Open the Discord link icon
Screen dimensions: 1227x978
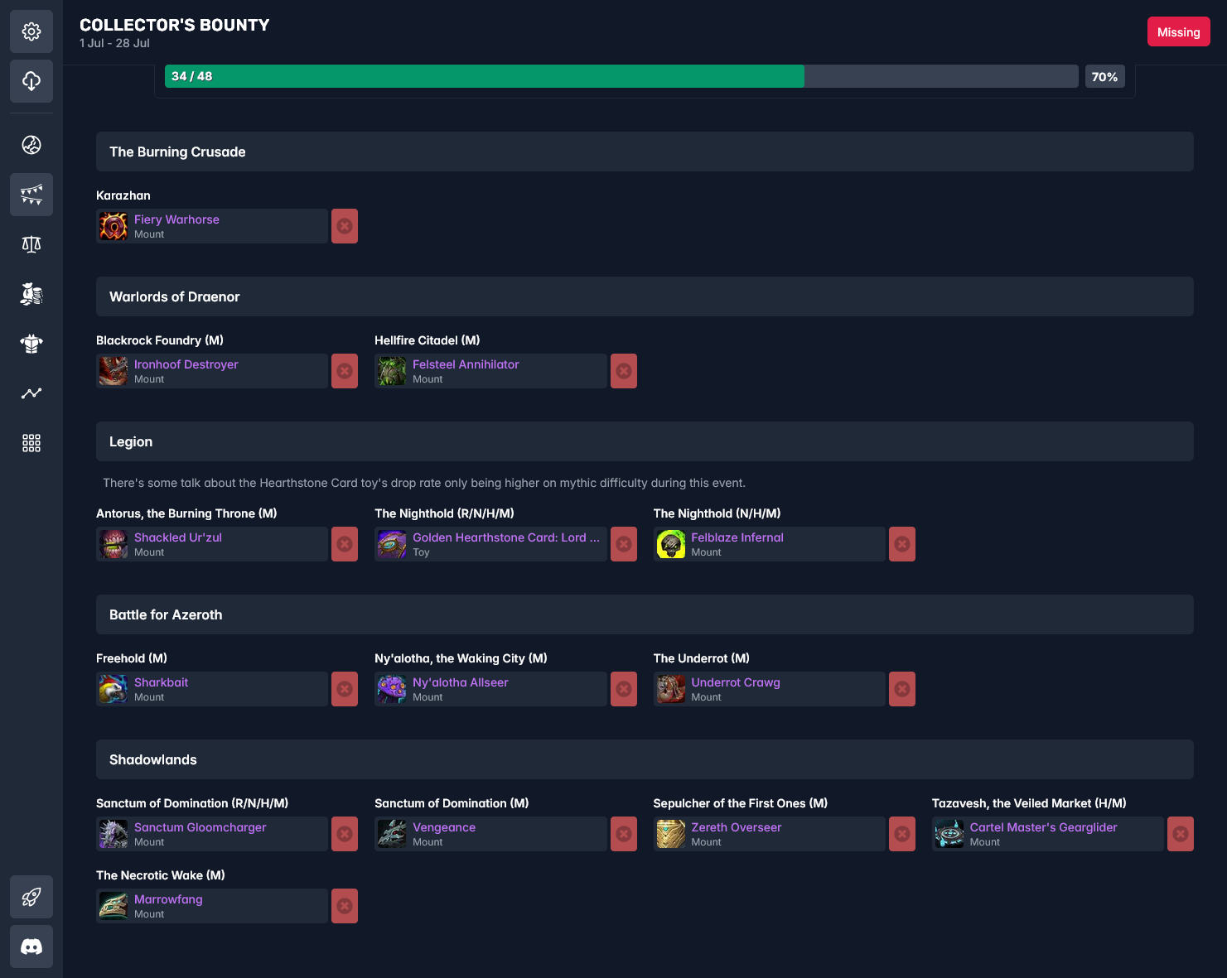[31, 947]
